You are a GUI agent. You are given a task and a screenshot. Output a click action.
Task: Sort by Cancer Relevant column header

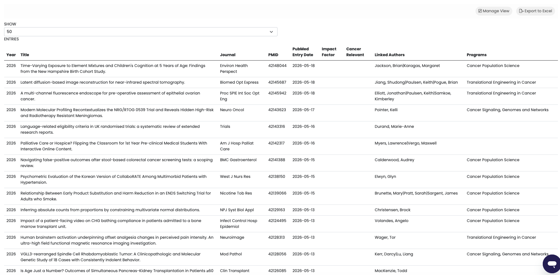click(355, 52)
